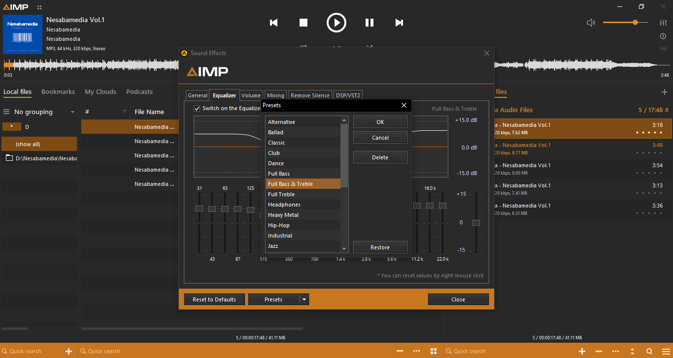Viewport: 673px width, 358px height.
Task: Open the equalizer icon near volume
Action: click(x=663, y=23)
